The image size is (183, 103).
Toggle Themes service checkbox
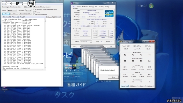click(x=34, y=12)
